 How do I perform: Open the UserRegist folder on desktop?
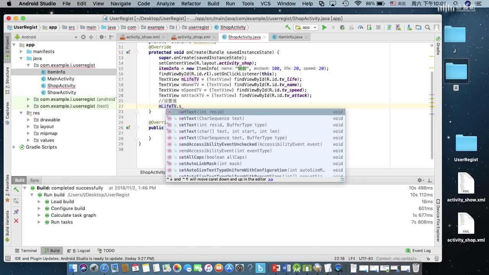[466, 147]
